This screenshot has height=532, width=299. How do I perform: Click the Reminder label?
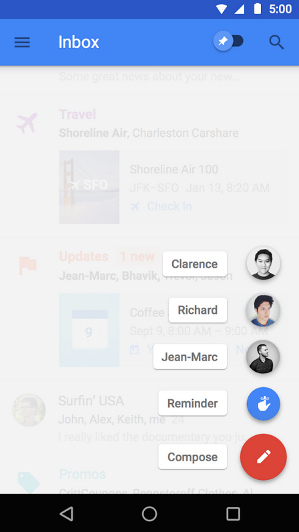[192, 403]
